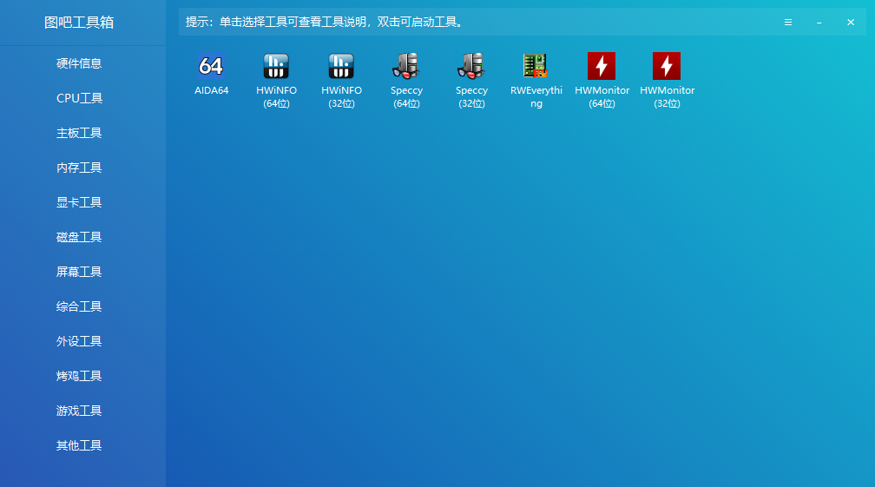The image size is (875, 487).
Task: Click the 图吧工具箱 title text
Action: (x=79, y=23)
